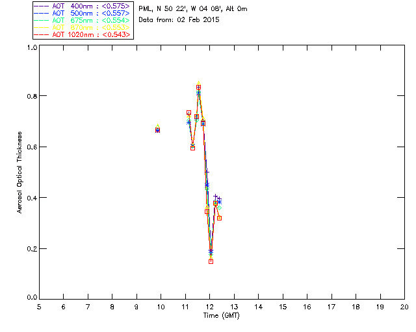Click the x-axis tick label 20

[x=404, y=307]
